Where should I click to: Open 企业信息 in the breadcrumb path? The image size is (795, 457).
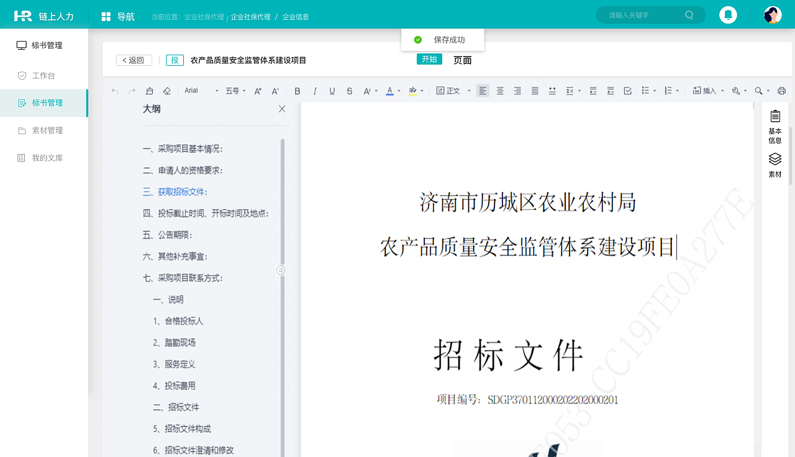296,16
